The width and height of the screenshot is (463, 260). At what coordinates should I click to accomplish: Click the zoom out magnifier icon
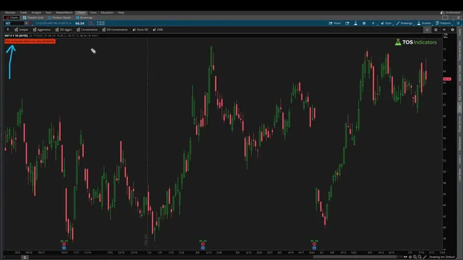pyautogui.click(x=420, y=257)
